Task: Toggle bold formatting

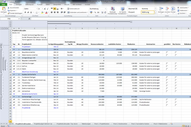Action: [x=25, y=12]
